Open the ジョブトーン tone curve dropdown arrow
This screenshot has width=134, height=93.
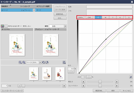[34, 10]
